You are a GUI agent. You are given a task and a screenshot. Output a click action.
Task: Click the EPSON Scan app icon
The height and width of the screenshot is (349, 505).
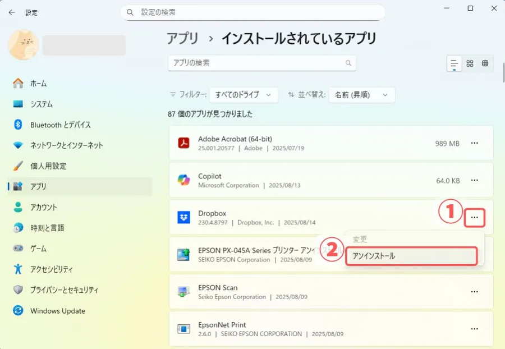[184, 292]
